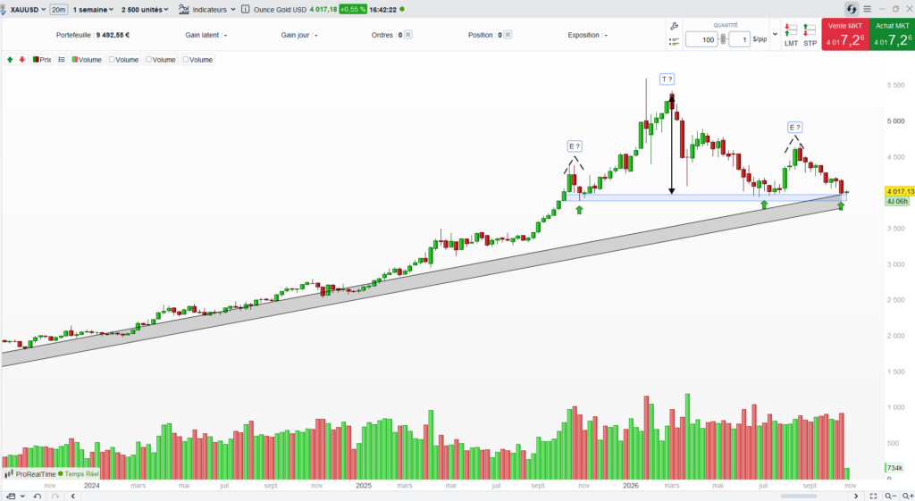
Task: Click the sync arrows icon in title bar
Action: pos(852,9)
